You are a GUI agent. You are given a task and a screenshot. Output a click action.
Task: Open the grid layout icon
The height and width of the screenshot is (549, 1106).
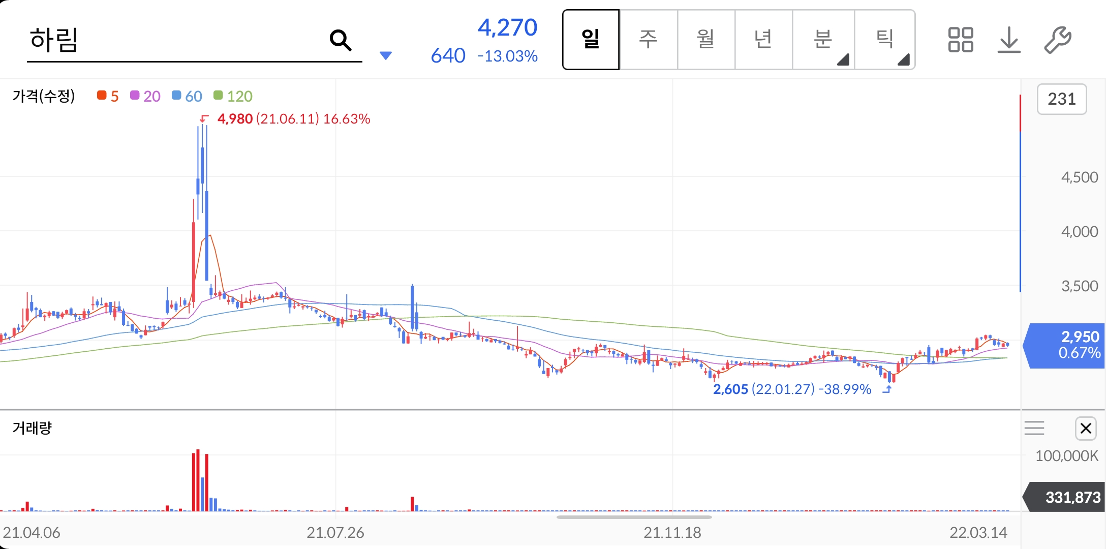960,40
